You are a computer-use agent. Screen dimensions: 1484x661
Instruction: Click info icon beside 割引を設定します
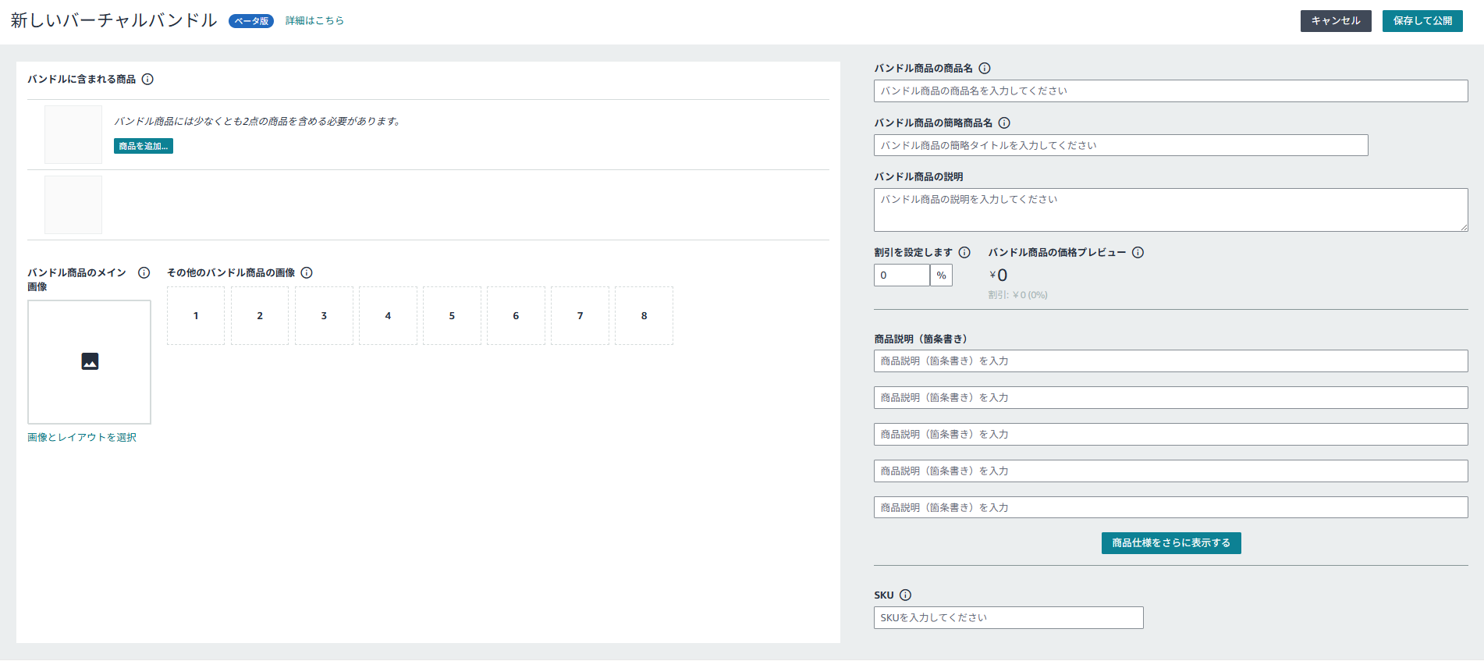964,253
